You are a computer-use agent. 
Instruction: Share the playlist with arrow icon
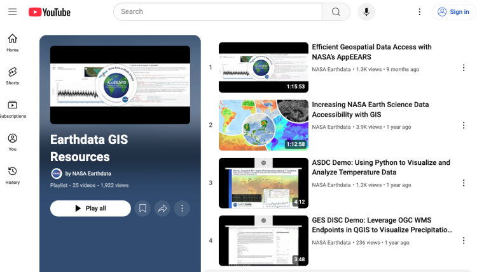point(162,209)
